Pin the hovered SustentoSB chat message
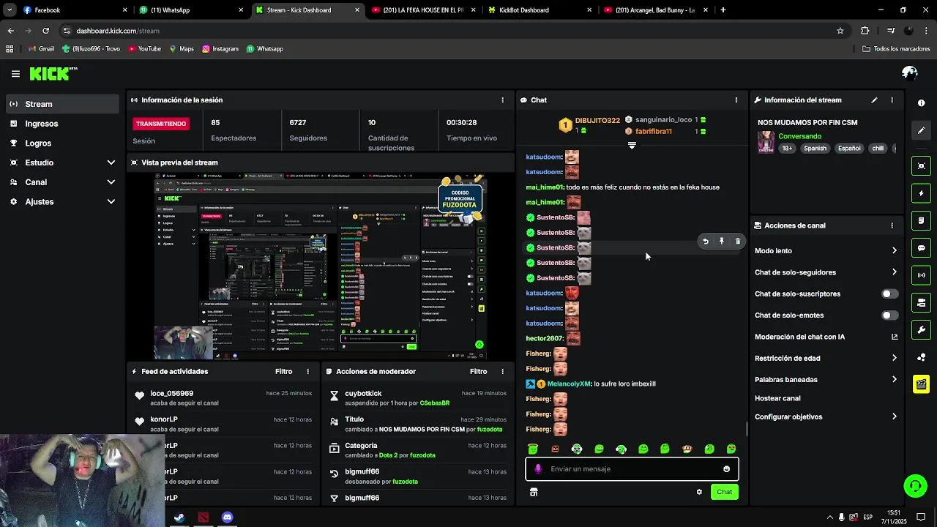The height and width of the screenshot is (527, 937). click(x=722, y=241)
